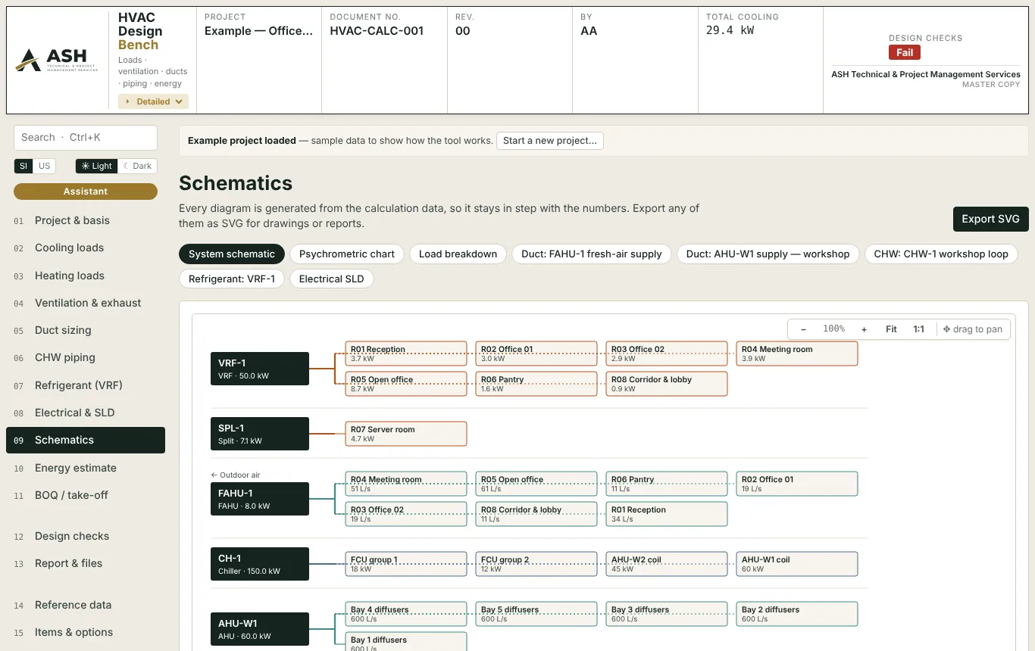Image resolution: width=1035 pixels, height=651 pixels.
Task: Open BOQ / take-off section
Action: 86,495
